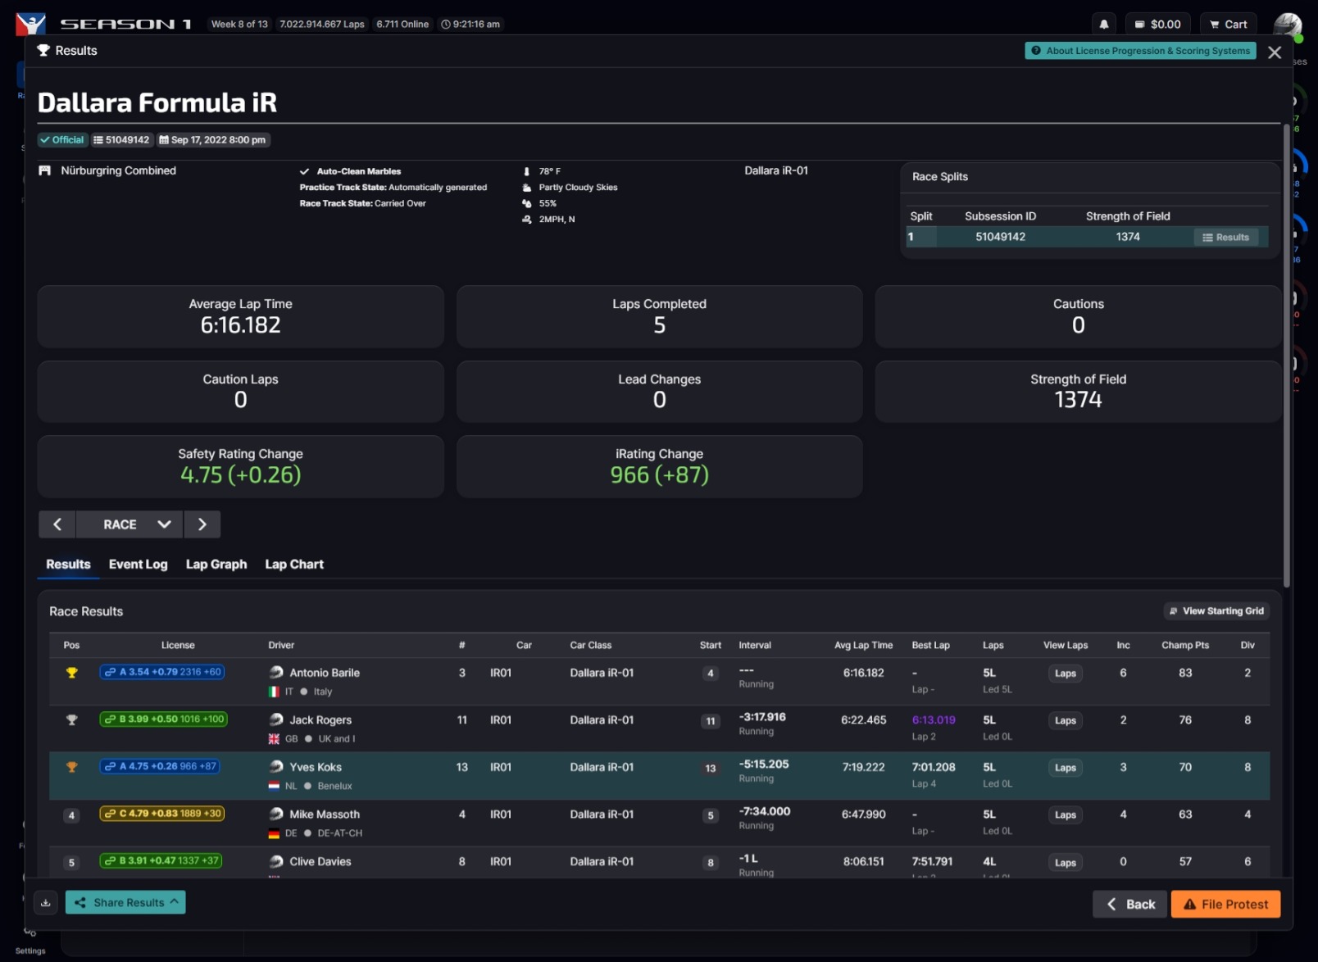Expand the Share Results menu
1318x962 pixels.
point(125,903)
